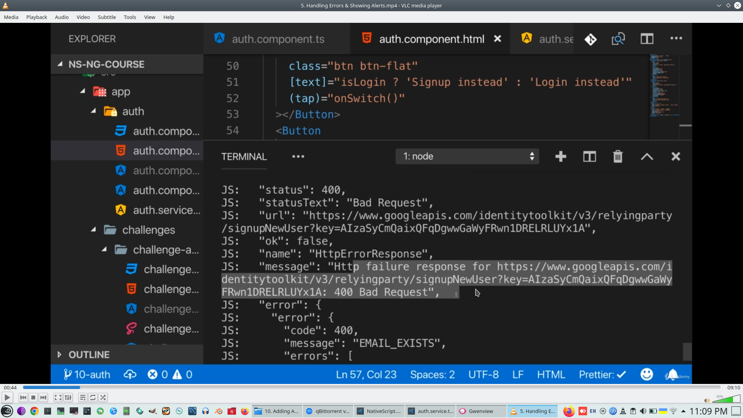This screenshot has height=418, width=743.
Task: Stop playback with the stop button
Action: (x=33, y=397)
